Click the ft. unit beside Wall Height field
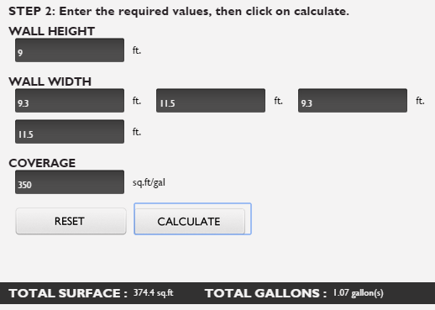 tap(137, 50)
